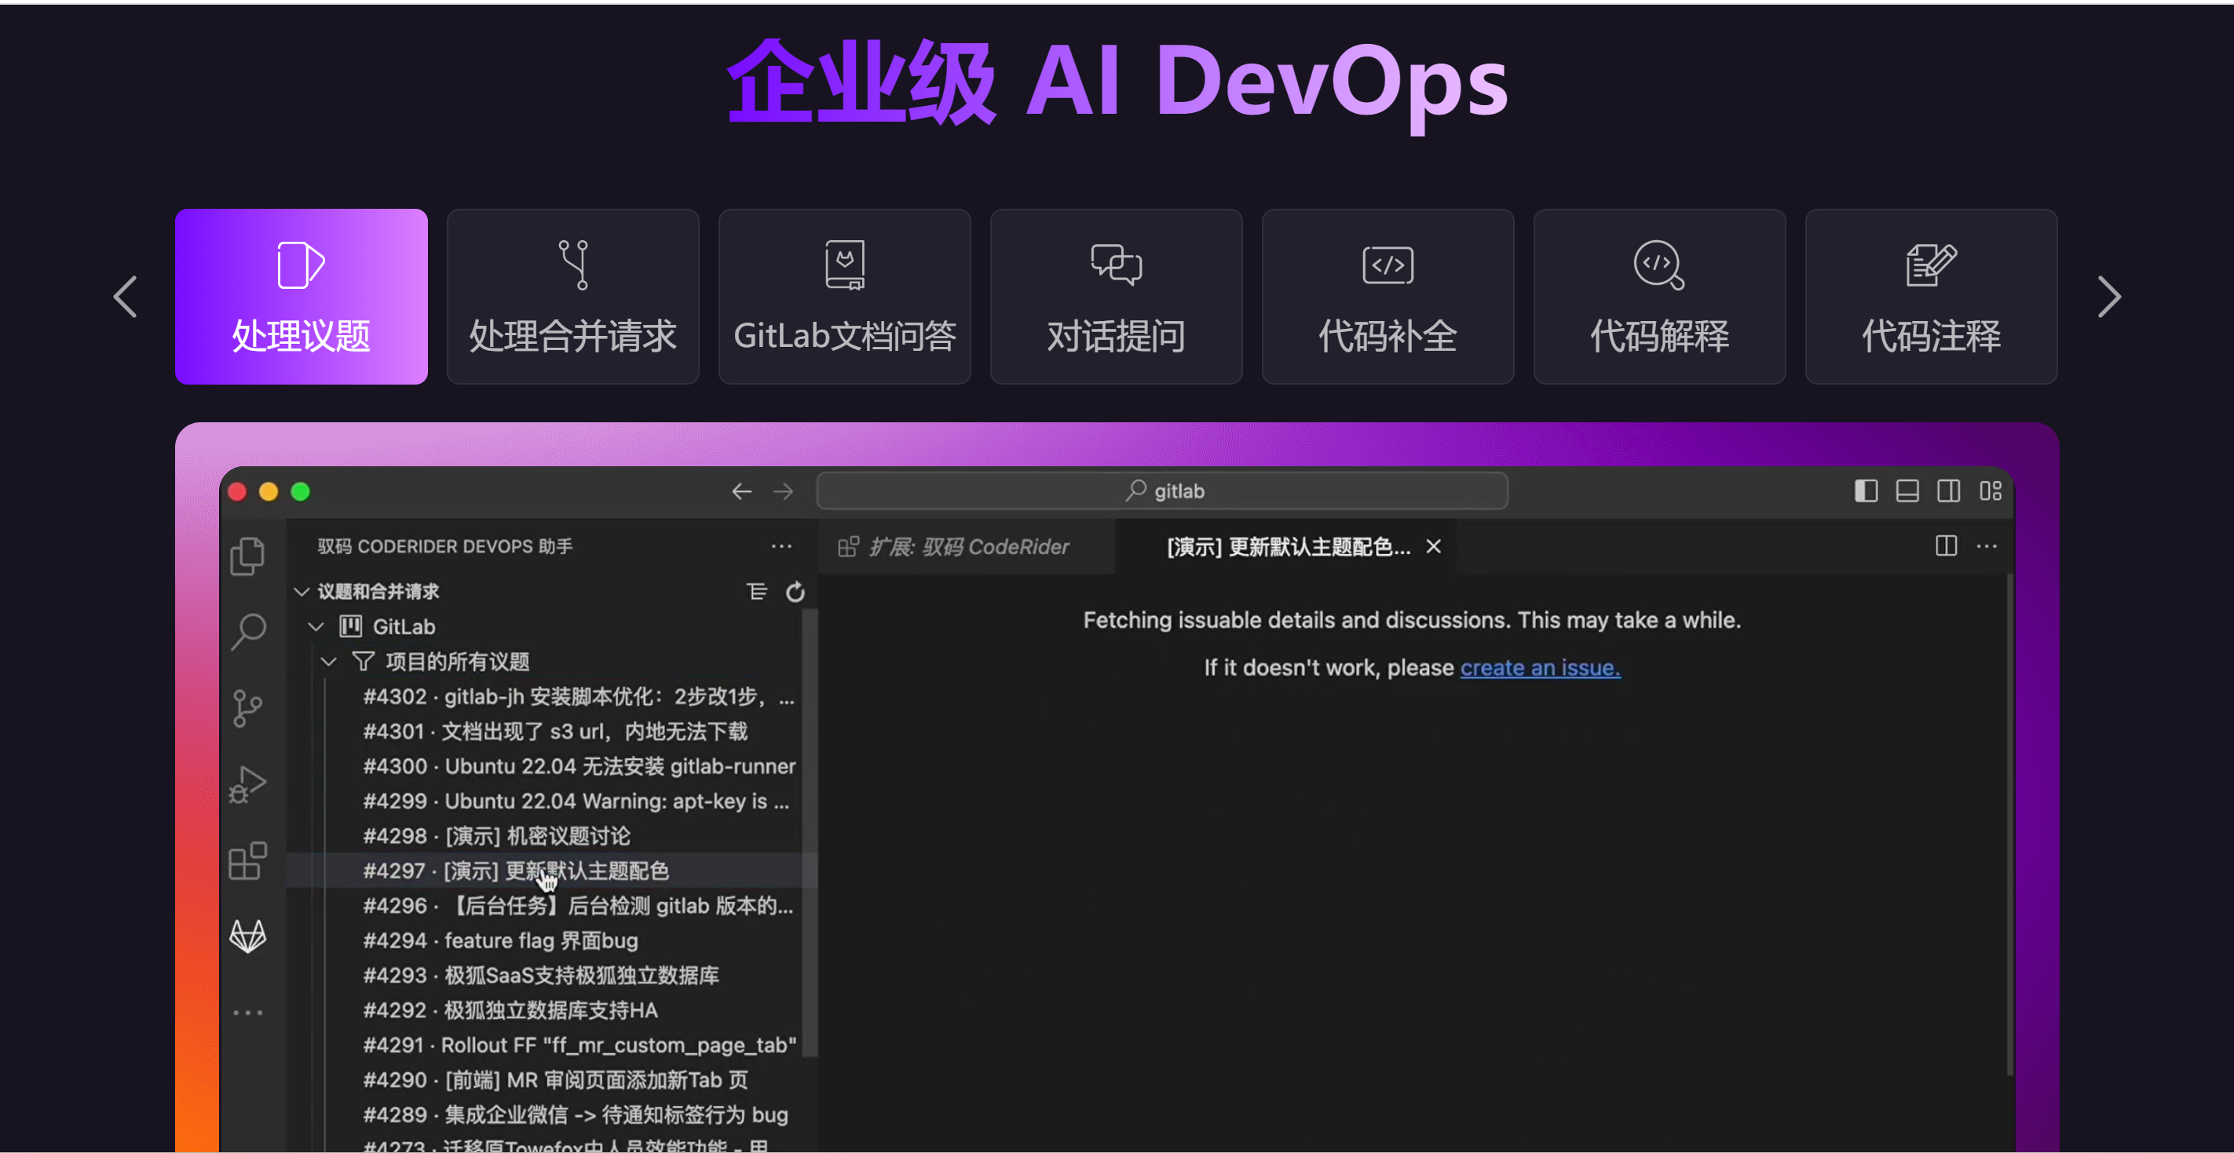Click the right carousel arrow
The image size is (2234, 1153).
point(2110,297)
